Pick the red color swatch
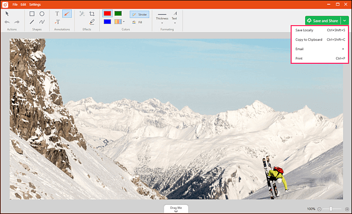 (x=107, y=14)
